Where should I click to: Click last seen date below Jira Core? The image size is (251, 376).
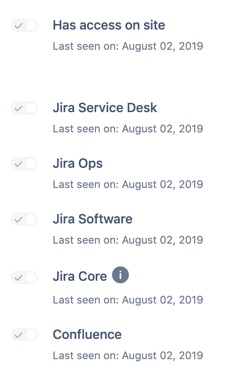128,300
